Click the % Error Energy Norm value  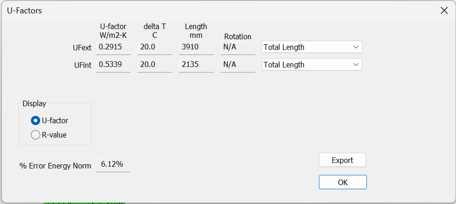tap(114, 165)
